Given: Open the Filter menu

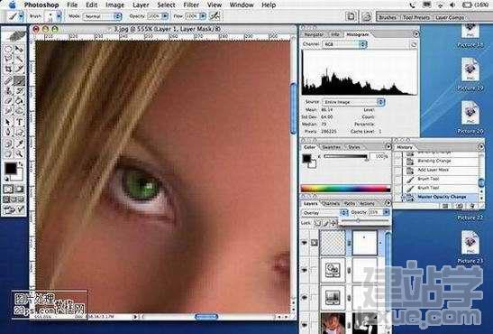Looking at the screenshot, I should 191,5.
